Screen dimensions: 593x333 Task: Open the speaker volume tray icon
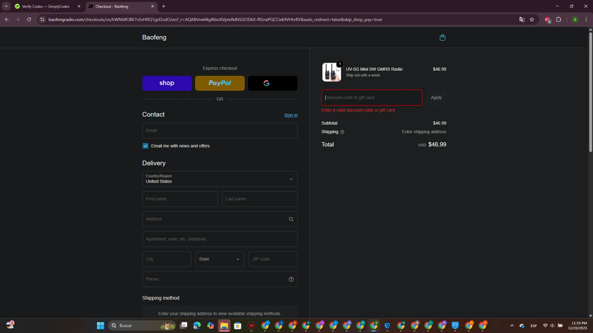click(552, 326)
